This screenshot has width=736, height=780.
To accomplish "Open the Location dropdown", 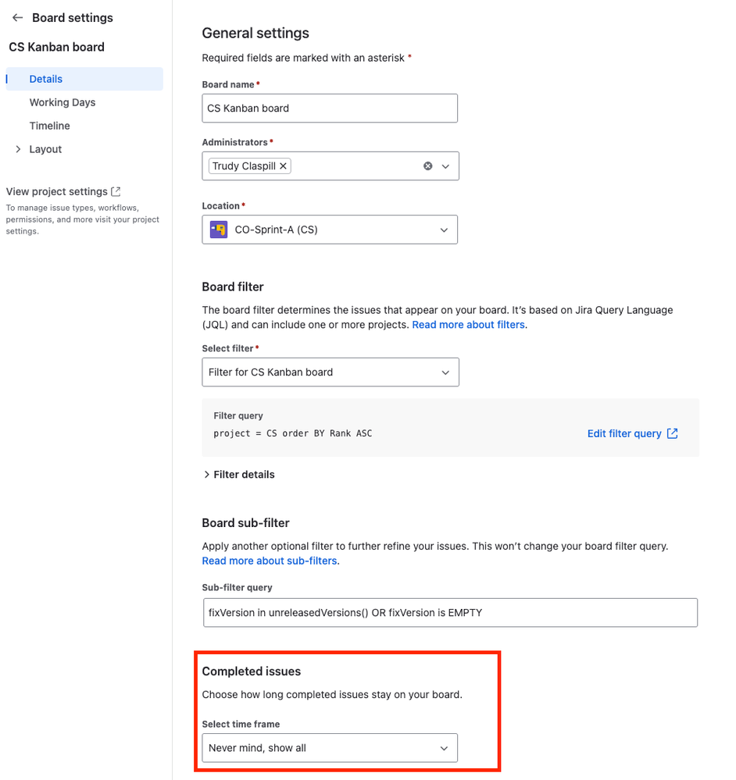I will tap(330, 230).
